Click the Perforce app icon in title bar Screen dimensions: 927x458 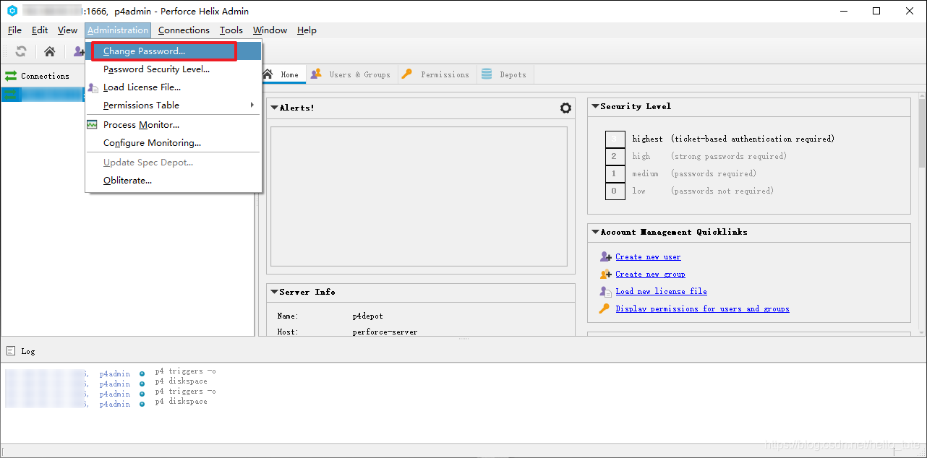pyautogui.click(x=12, y=11)
